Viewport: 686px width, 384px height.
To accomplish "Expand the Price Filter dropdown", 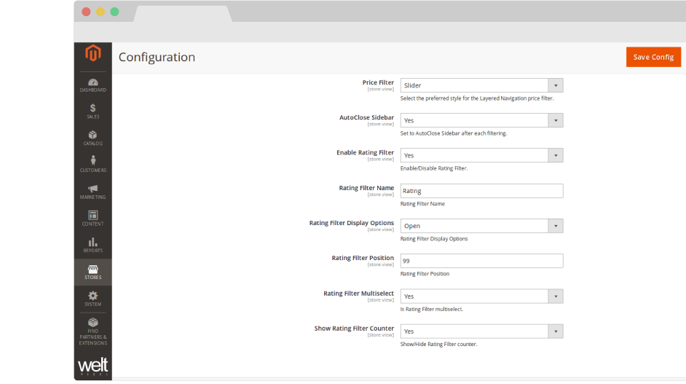I will pyautogui.click(x=481, y=85).
